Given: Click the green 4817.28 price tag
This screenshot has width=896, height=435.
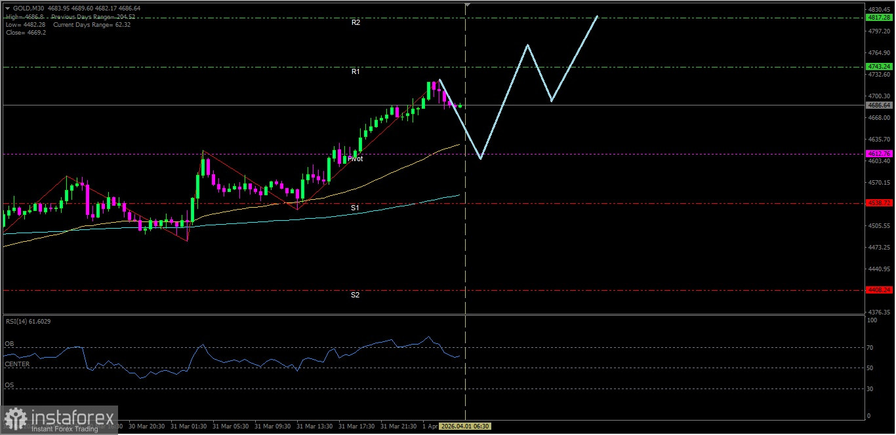Looking at the screenshot, I should 878,18.
